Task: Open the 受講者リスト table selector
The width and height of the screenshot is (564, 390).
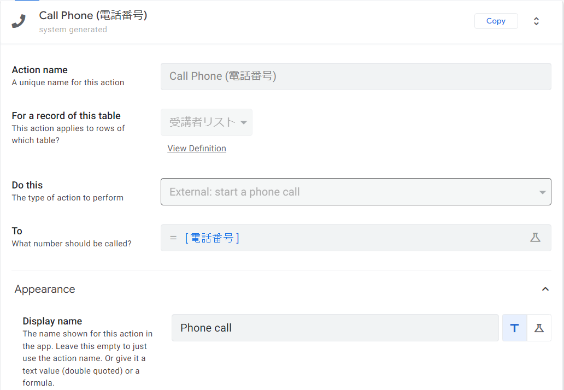Action: 207,122
